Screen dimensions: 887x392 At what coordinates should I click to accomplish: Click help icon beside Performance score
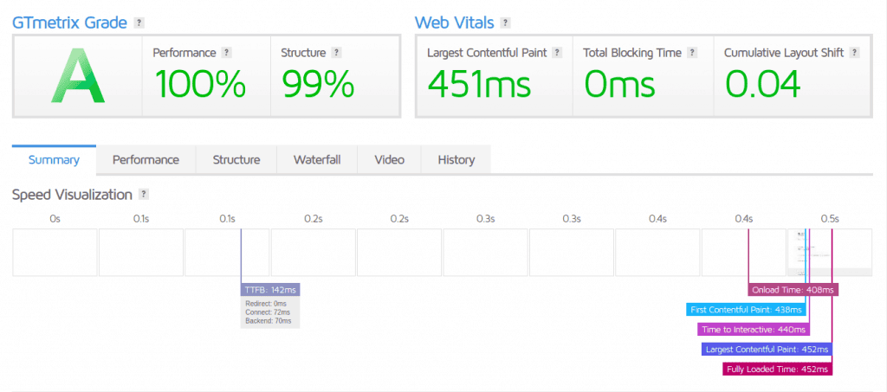click(226, 53)
